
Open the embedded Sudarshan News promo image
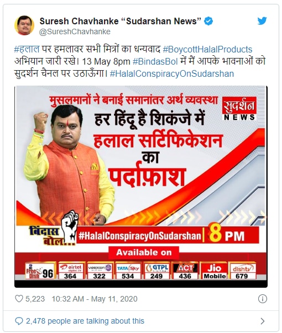click(141, 187)
